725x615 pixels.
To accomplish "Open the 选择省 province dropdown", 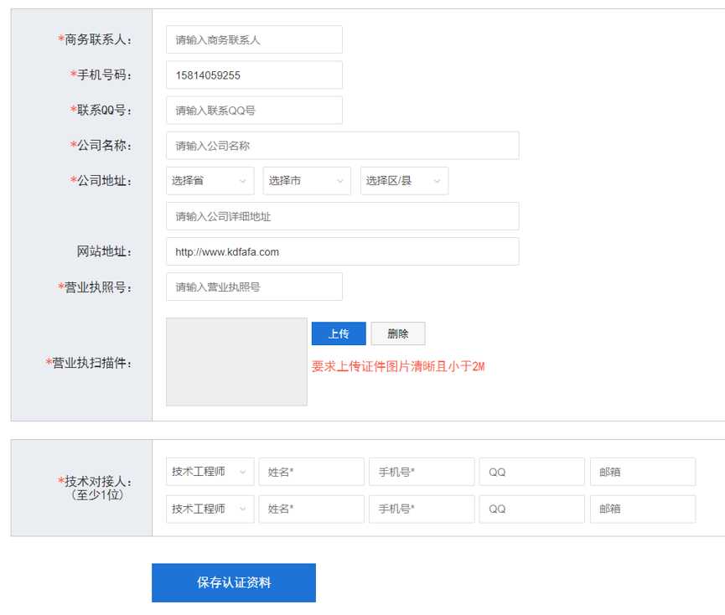I will click(209, 180).
